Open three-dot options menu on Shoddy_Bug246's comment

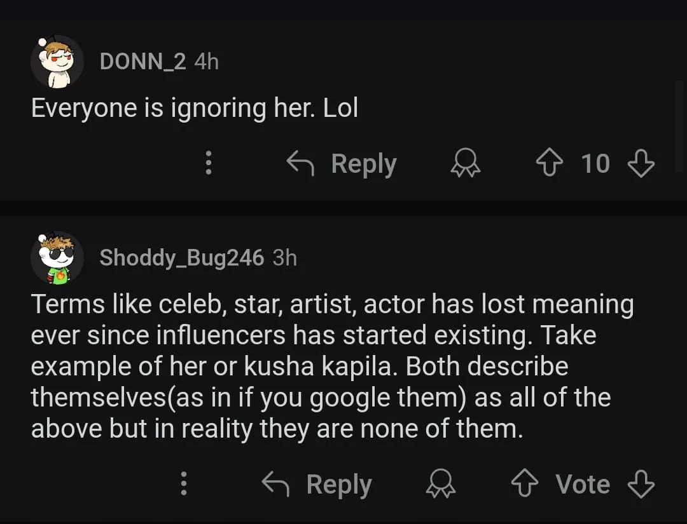pyautogui.click(x=183, y=485)
